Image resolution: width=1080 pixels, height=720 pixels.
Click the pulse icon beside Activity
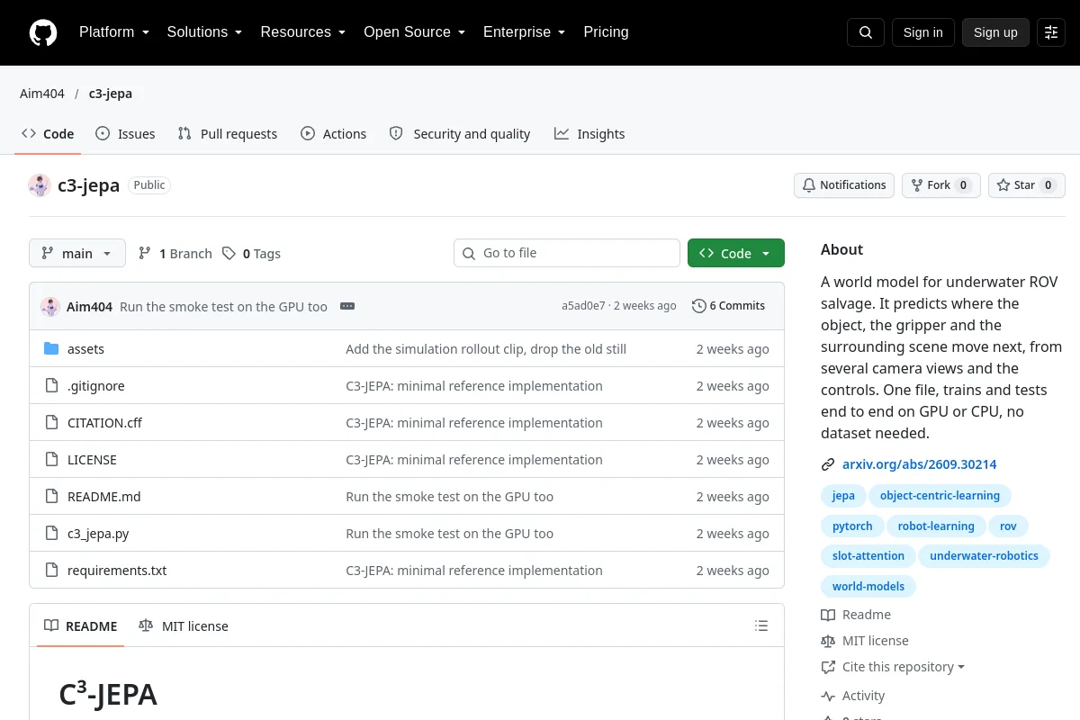[x=828, y=696]
